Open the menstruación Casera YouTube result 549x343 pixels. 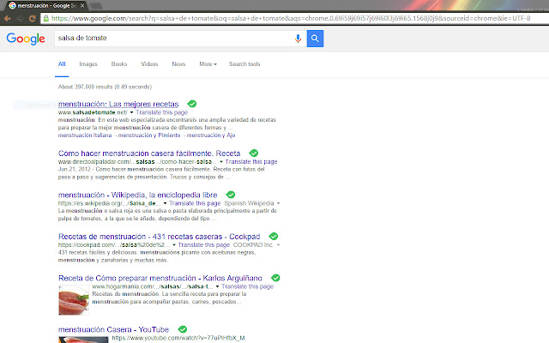coord(113,329)
